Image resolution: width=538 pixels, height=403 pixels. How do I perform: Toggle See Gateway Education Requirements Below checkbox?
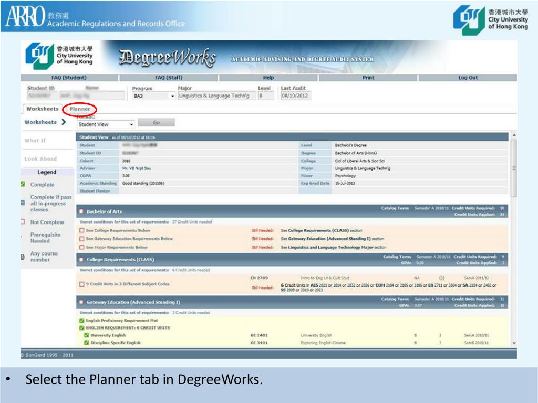tap(81, 239)
